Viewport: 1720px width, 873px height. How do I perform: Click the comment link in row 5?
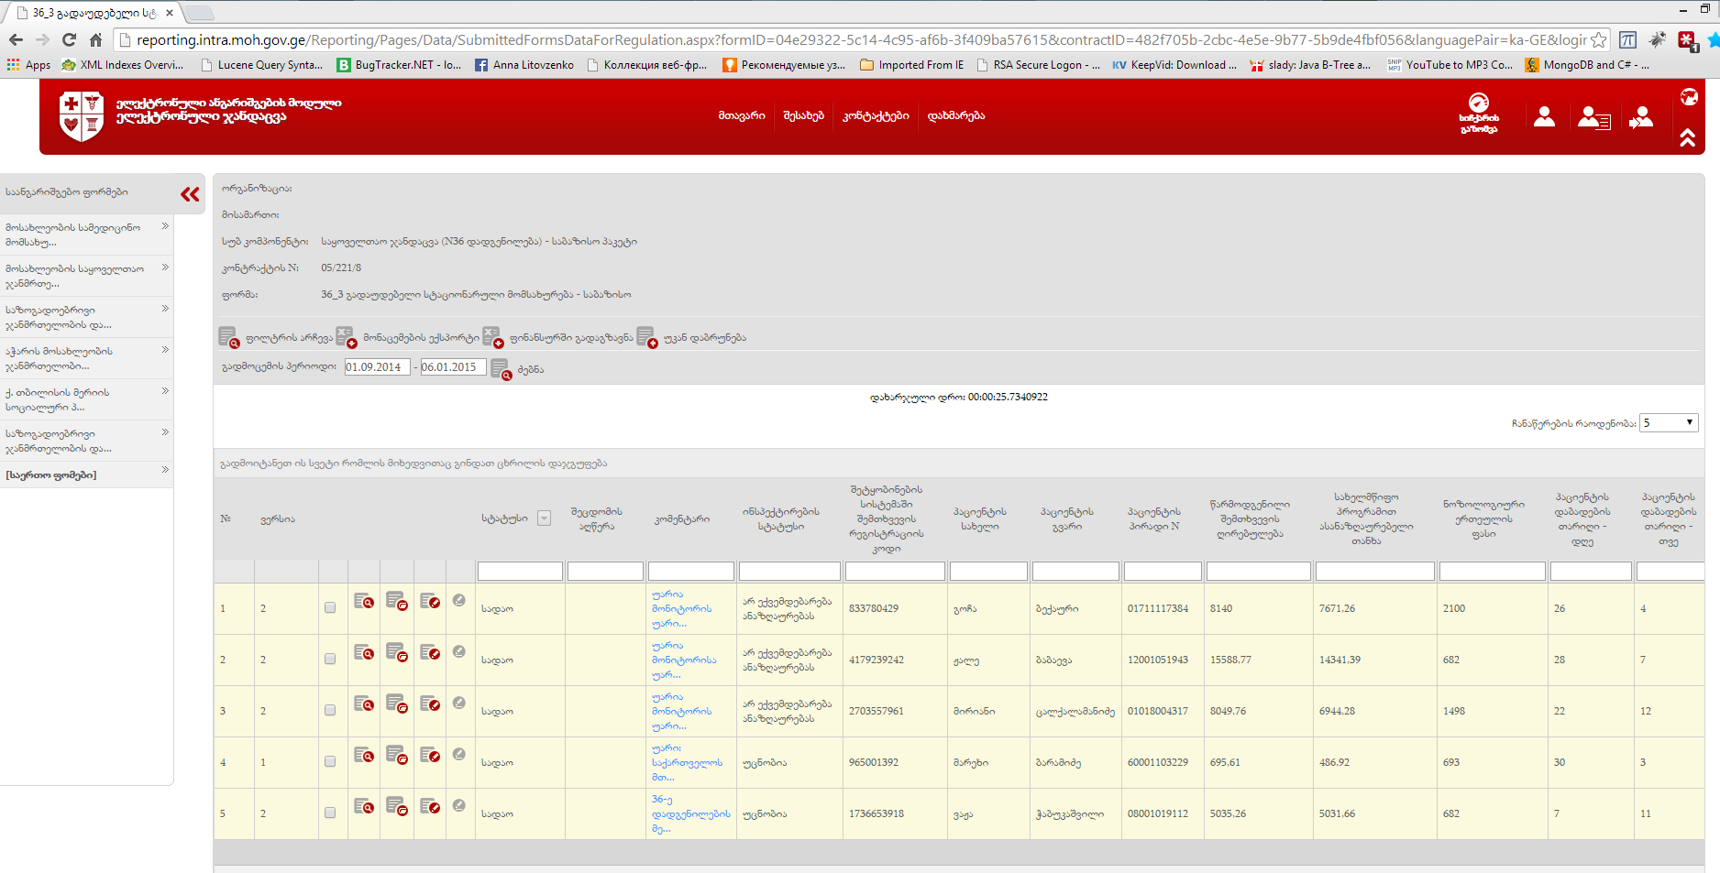point(689,813)
